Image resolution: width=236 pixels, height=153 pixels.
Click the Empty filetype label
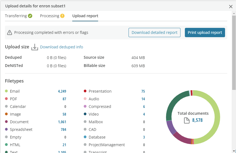pyautogui.click(x=16, y=137)
